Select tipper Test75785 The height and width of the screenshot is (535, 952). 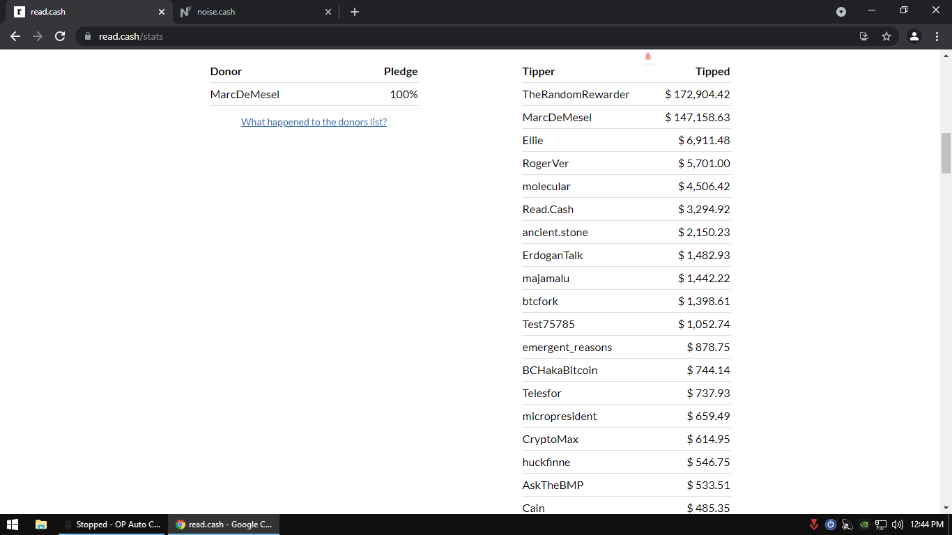tap(548, 325)
